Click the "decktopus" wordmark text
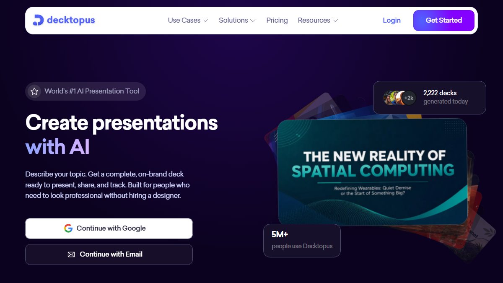Image resolution: width=503 pixels, height=283 pixels. [x=71, y=20]
